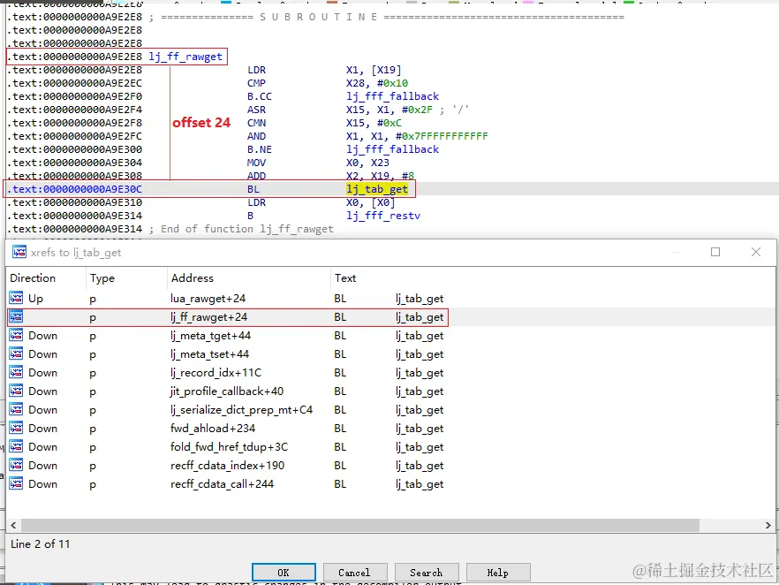Sort xrefs by the Text column header

(x=345, y=277)
